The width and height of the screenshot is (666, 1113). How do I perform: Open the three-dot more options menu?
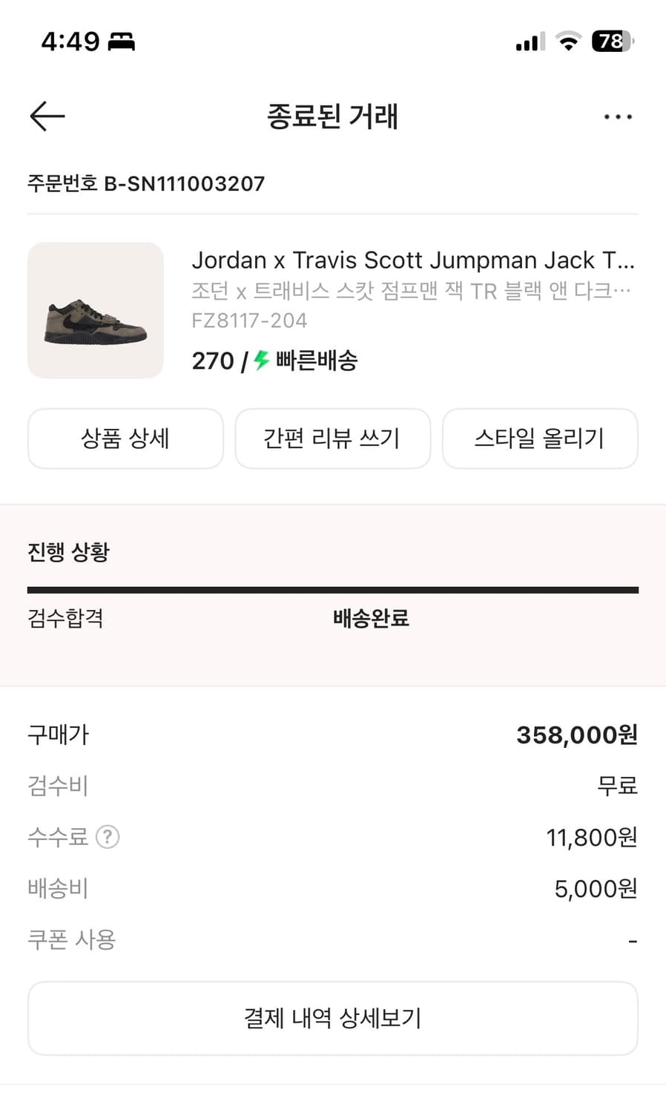618,117
